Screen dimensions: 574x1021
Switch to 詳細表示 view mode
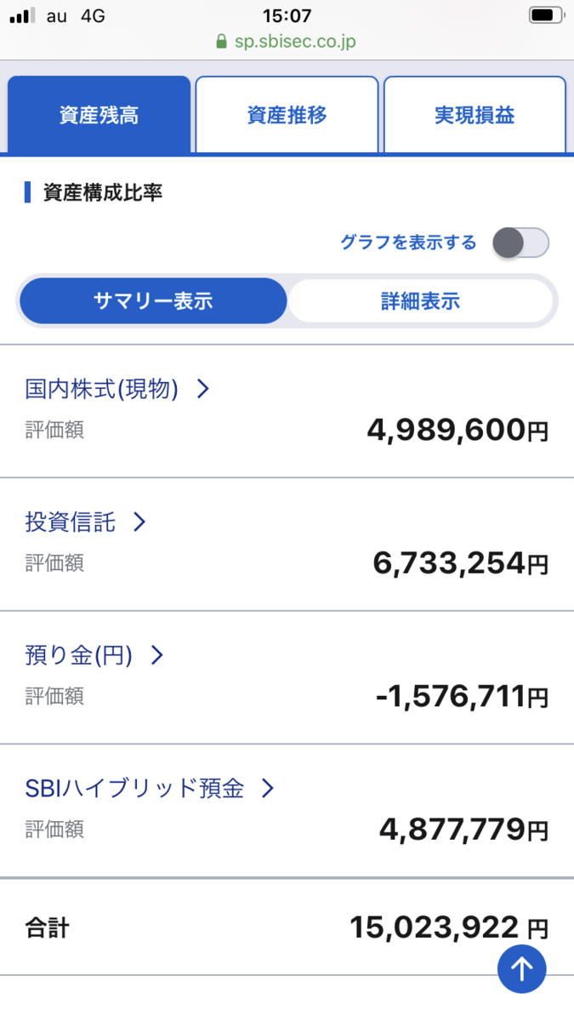coord(420,300)
